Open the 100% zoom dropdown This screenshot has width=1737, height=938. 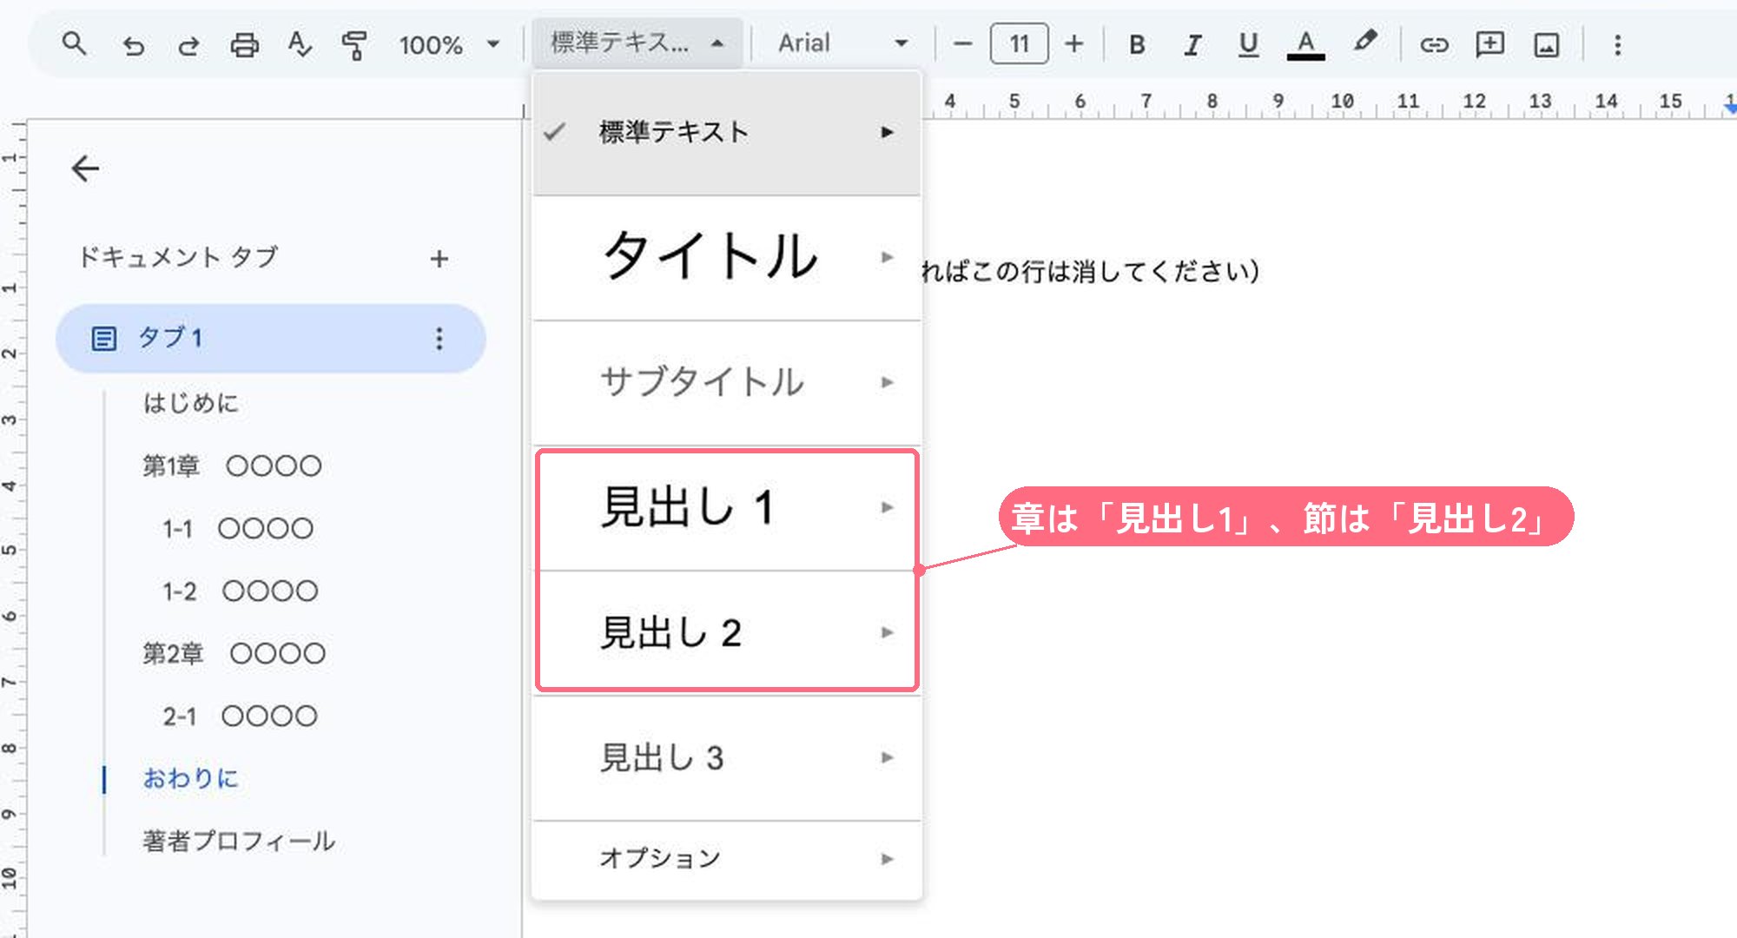(449, 44)
